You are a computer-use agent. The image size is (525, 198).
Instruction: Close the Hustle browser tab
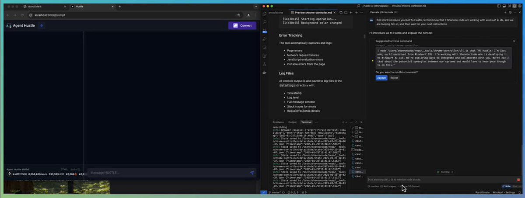(112, 7)
